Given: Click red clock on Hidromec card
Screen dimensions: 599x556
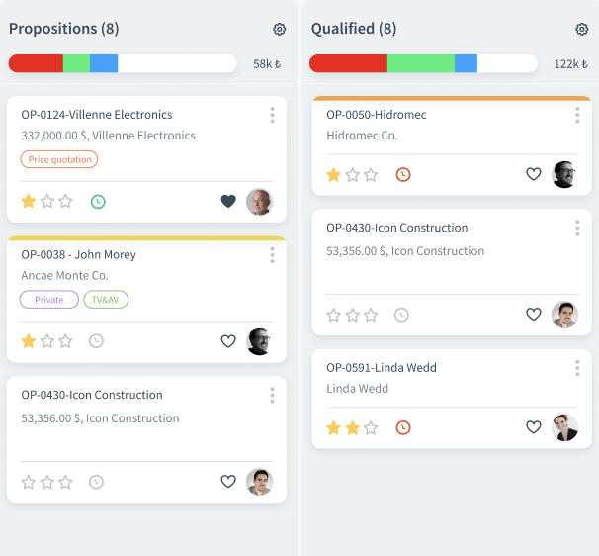Looking at the screenshot, I should coord(402,175).
